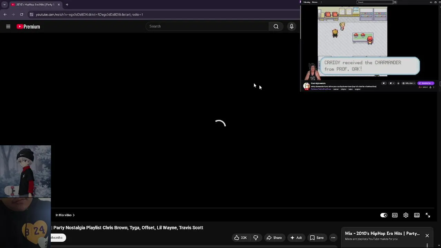This screenshot has height=248, width=441.
Task: Toggle the YouTube autoplay switch
Action: click(x=383, y=215)
